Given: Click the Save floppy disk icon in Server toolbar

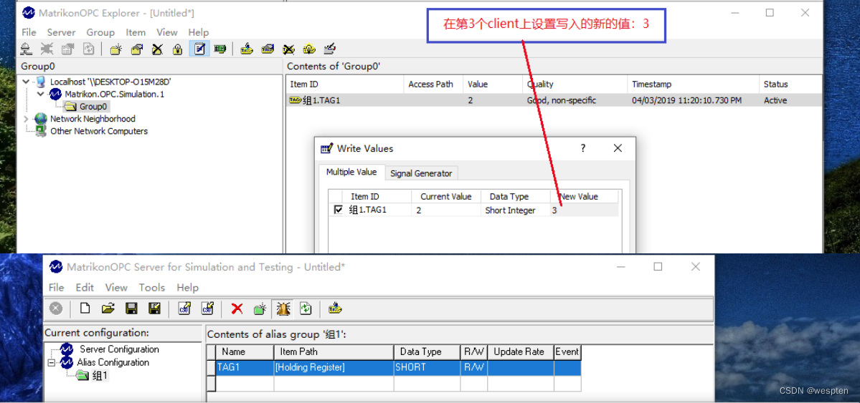Looking at the screenshot, I should click(x=132, y=309).
